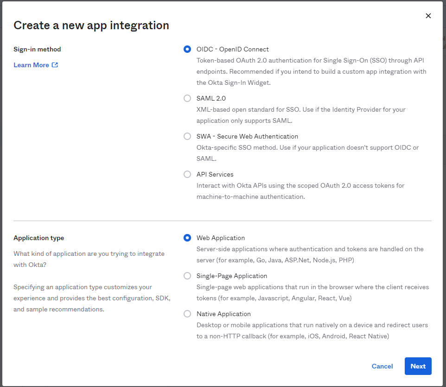
Task: Select the Native Application radio button
Action: pyautogui.click(x=187, y=314)
